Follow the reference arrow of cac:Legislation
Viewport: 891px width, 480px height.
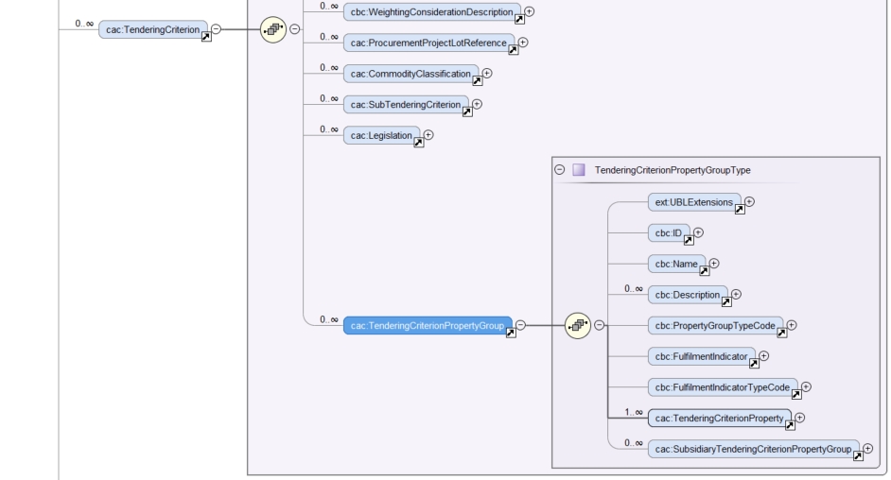419,143
